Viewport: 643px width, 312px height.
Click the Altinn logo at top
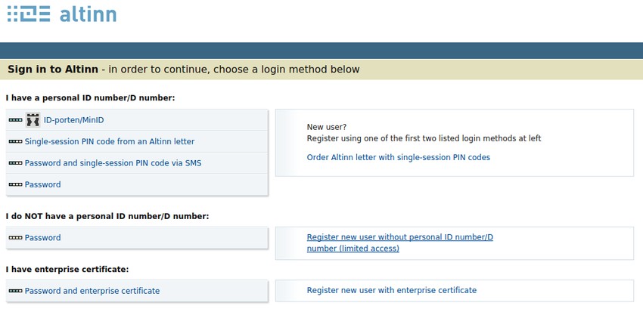61,15
